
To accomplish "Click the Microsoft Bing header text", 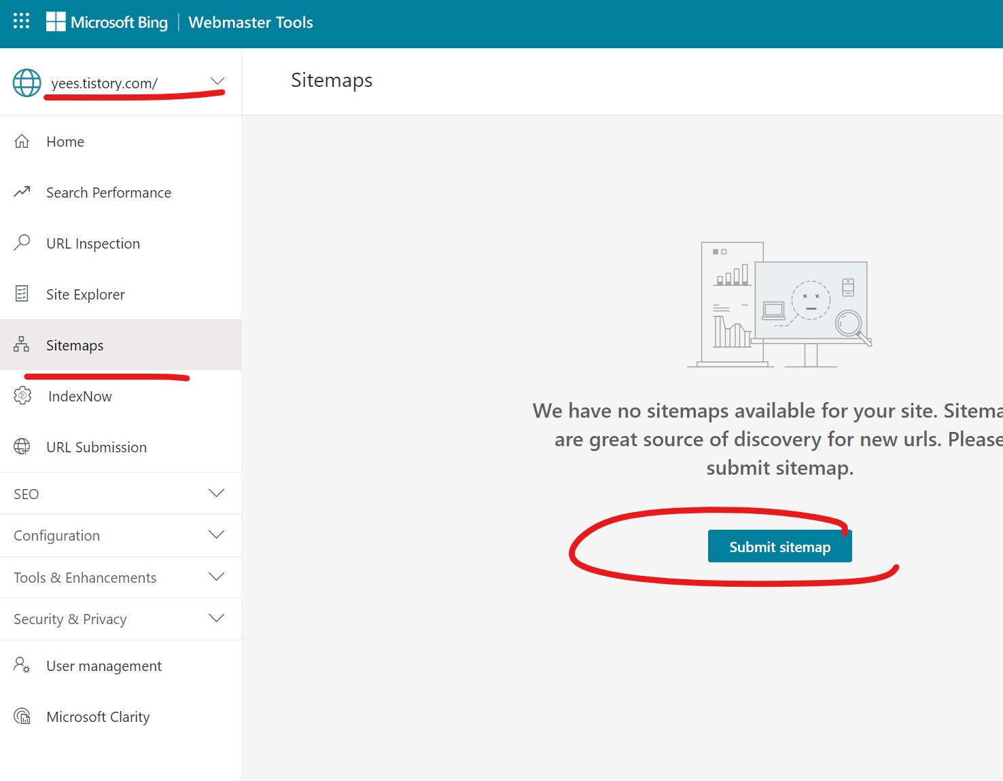I will [x=119, y=22].
